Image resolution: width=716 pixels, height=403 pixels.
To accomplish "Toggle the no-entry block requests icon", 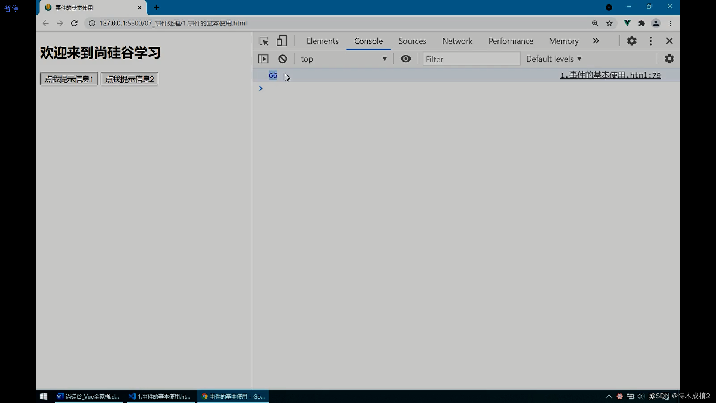I will 283,59.
